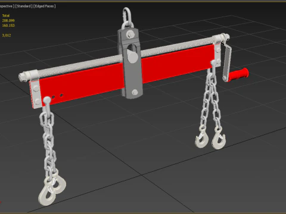Click the "160.153" statistics value
286x214 pixels.
click(x=8, y=26)
